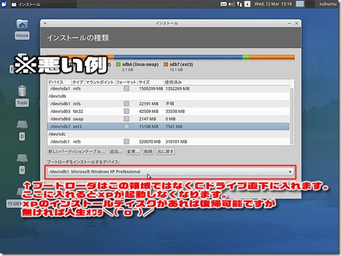Click the partition table vertical scrollbar
Viewport: 341px width, 256px height.
coord(292,116)
